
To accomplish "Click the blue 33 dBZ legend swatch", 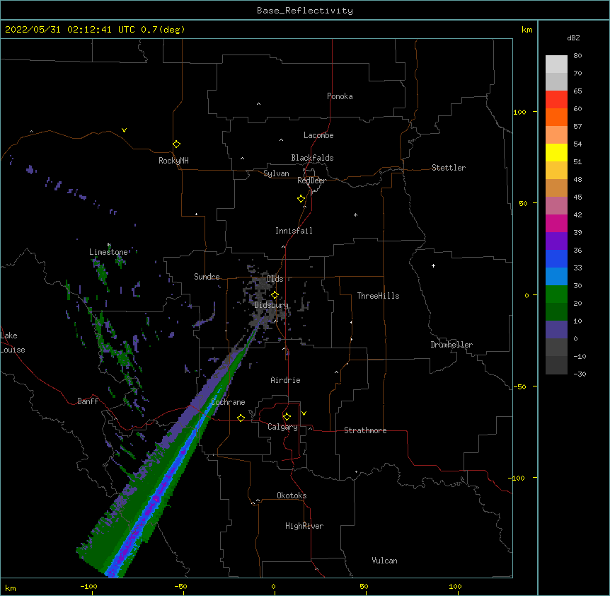I will 556,258.
